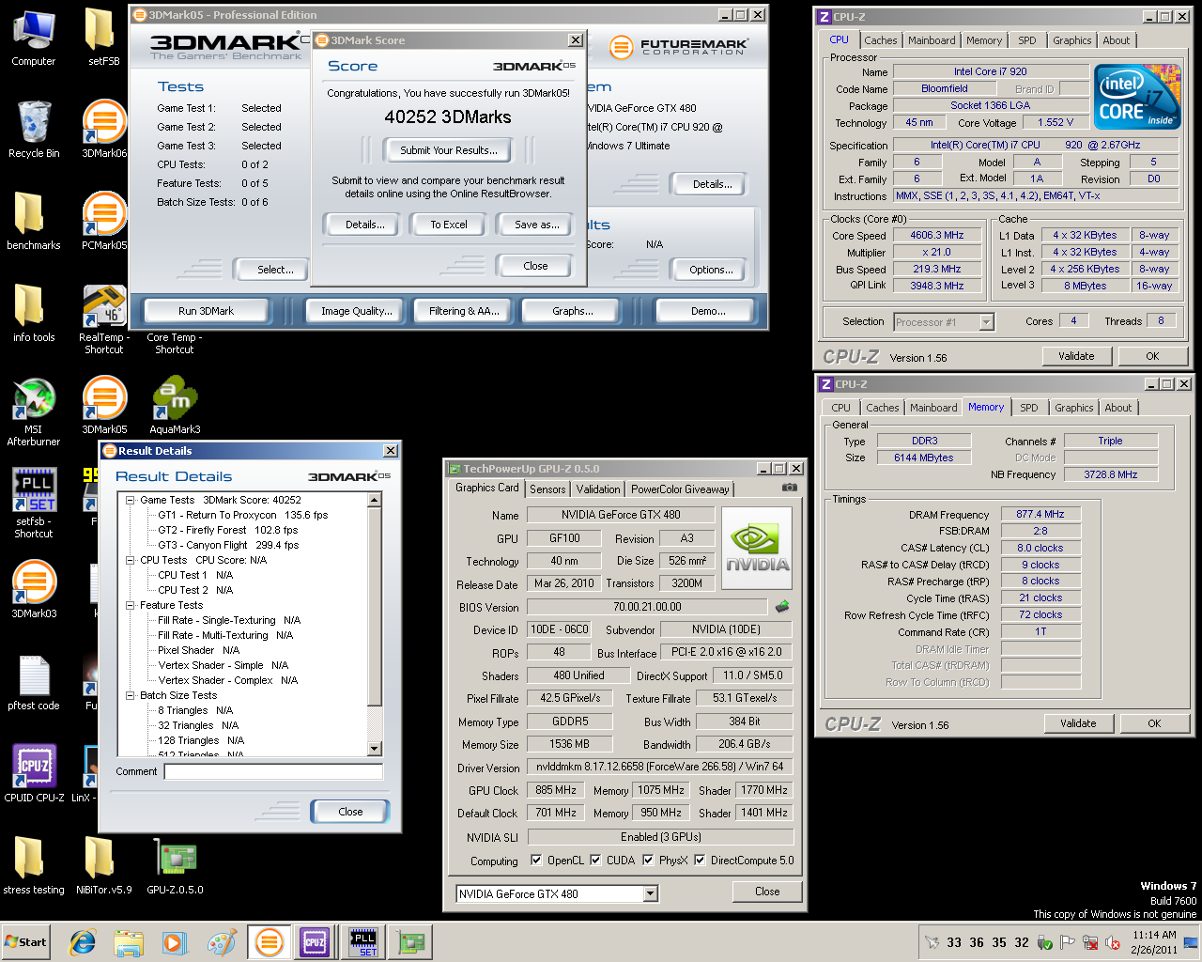Launch the MSI Afterburner shortcut
This screenshot has height=962, width=1202.
(33, 411)
